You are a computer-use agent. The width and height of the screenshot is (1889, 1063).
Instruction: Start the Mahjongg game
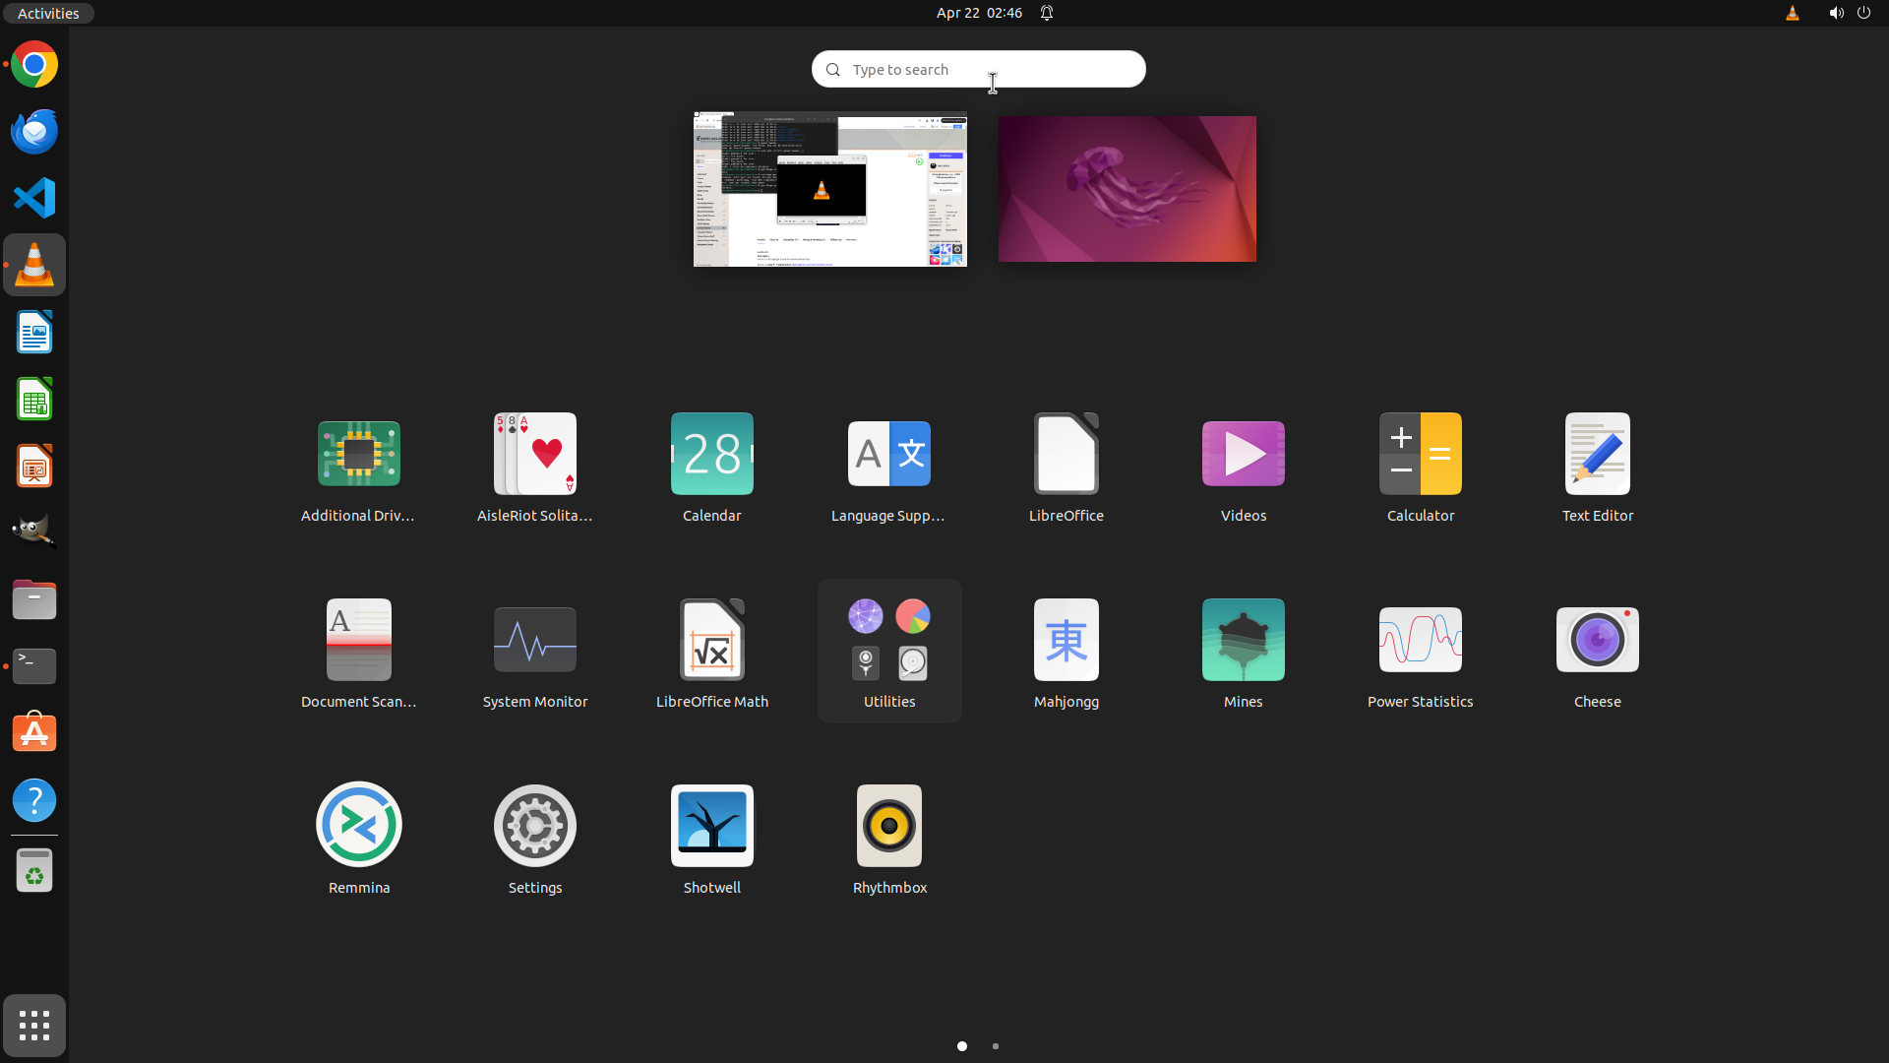tap(1066, 641)
